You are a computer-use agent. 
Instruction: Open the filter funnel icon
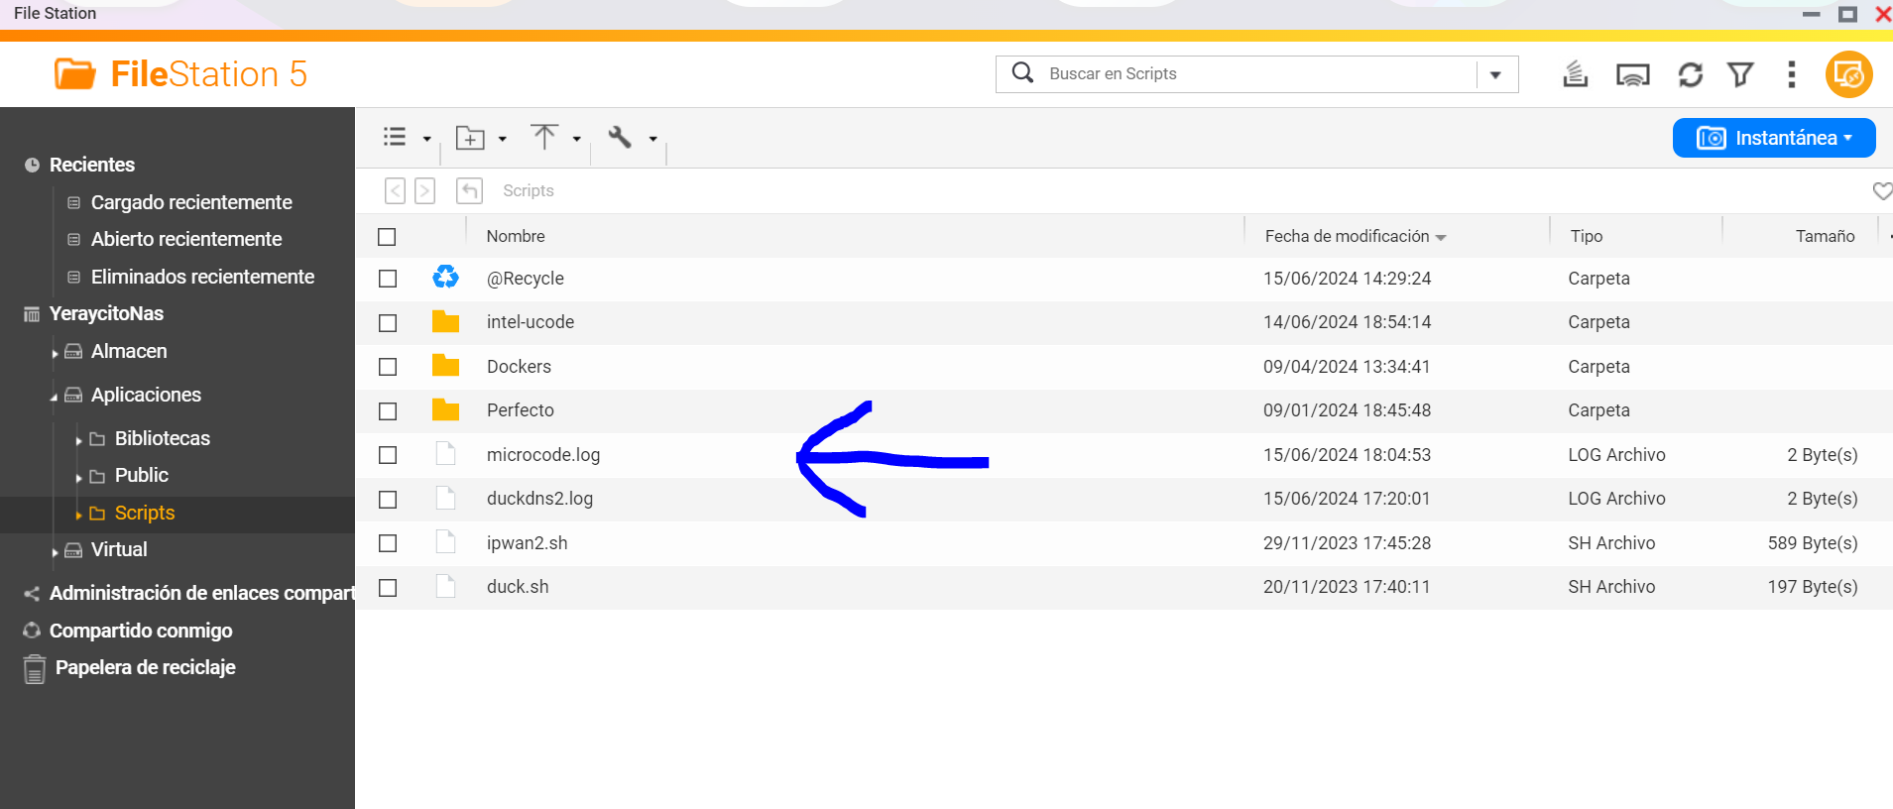pyautogui.click(x=1740, y=75)
